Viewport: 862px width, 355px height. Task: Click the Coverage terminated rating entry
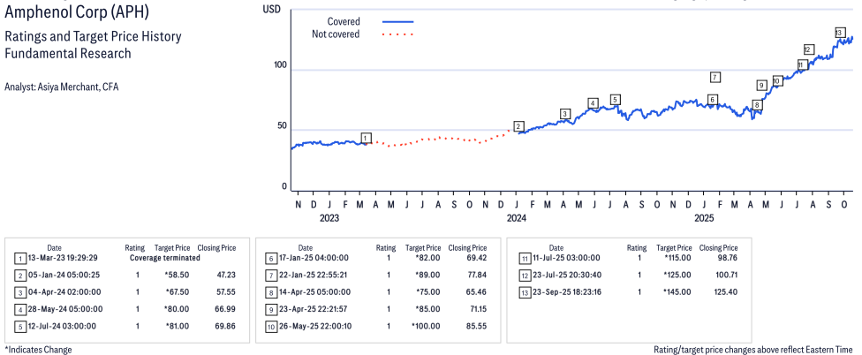166,259
